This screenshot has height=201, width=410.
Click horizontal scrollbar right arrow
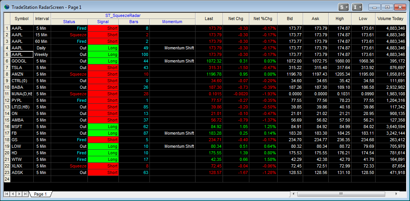(396, 194)
